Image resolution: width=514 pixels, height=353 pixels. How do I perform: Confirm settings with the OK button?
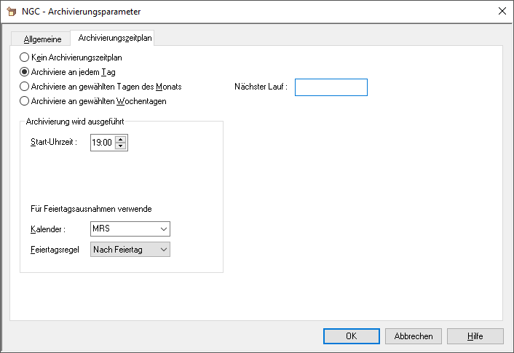click(x=351, y=336)
